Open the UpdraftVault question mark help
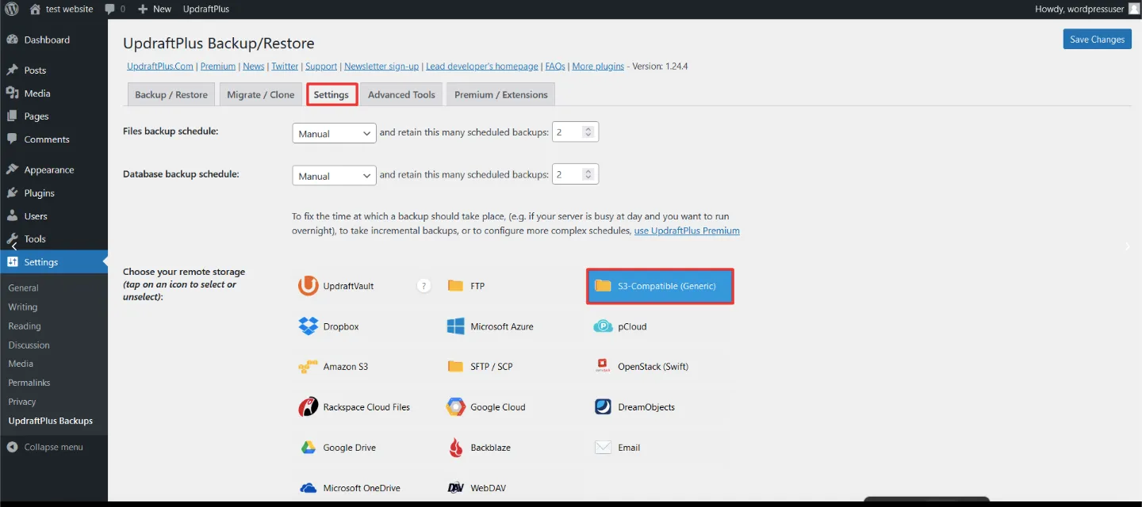 coord(424,286)
